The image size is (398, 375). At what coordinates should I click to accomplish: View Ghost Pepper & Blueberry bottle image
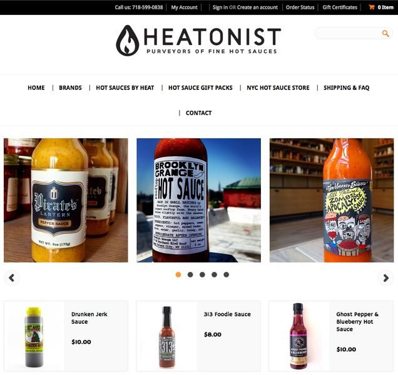299,336
